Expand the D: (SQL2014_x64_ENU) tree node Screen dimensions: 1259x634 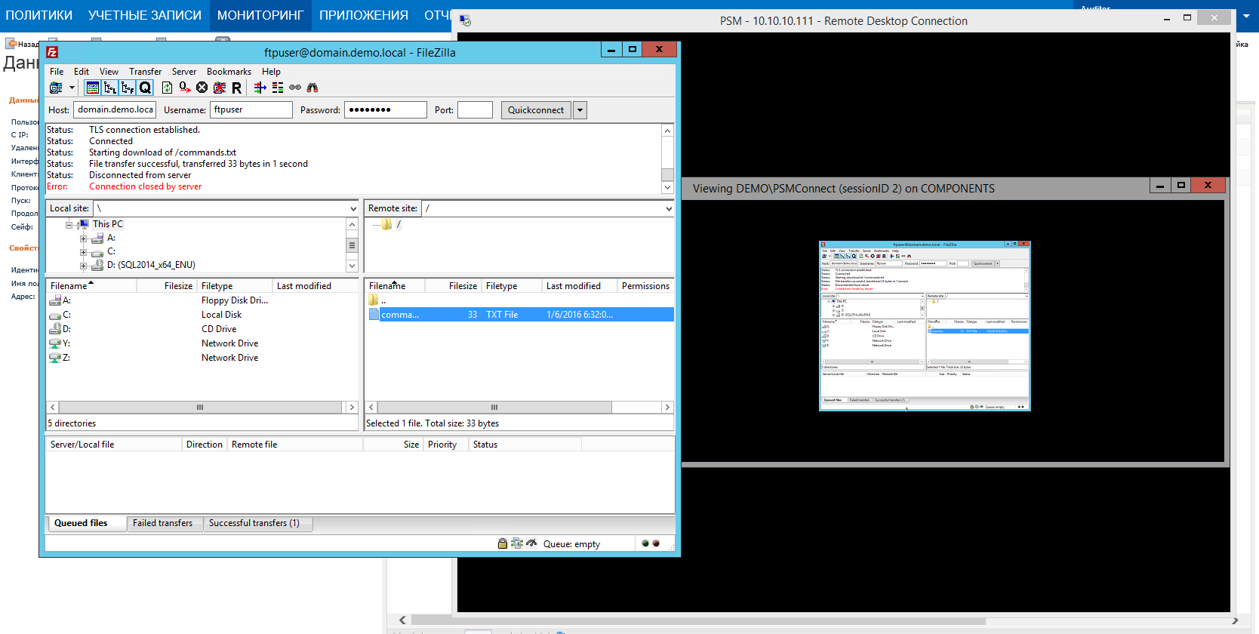pos(83,266)
